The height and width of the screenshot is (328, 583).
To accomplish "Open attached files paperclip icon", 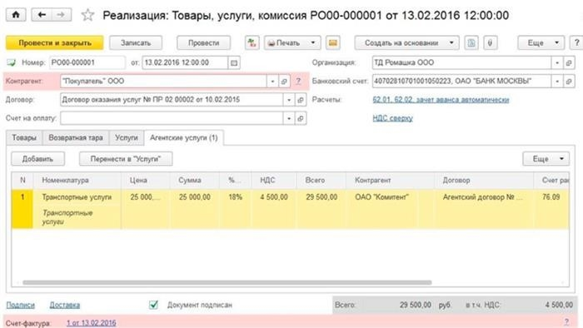I will point(490,43).
